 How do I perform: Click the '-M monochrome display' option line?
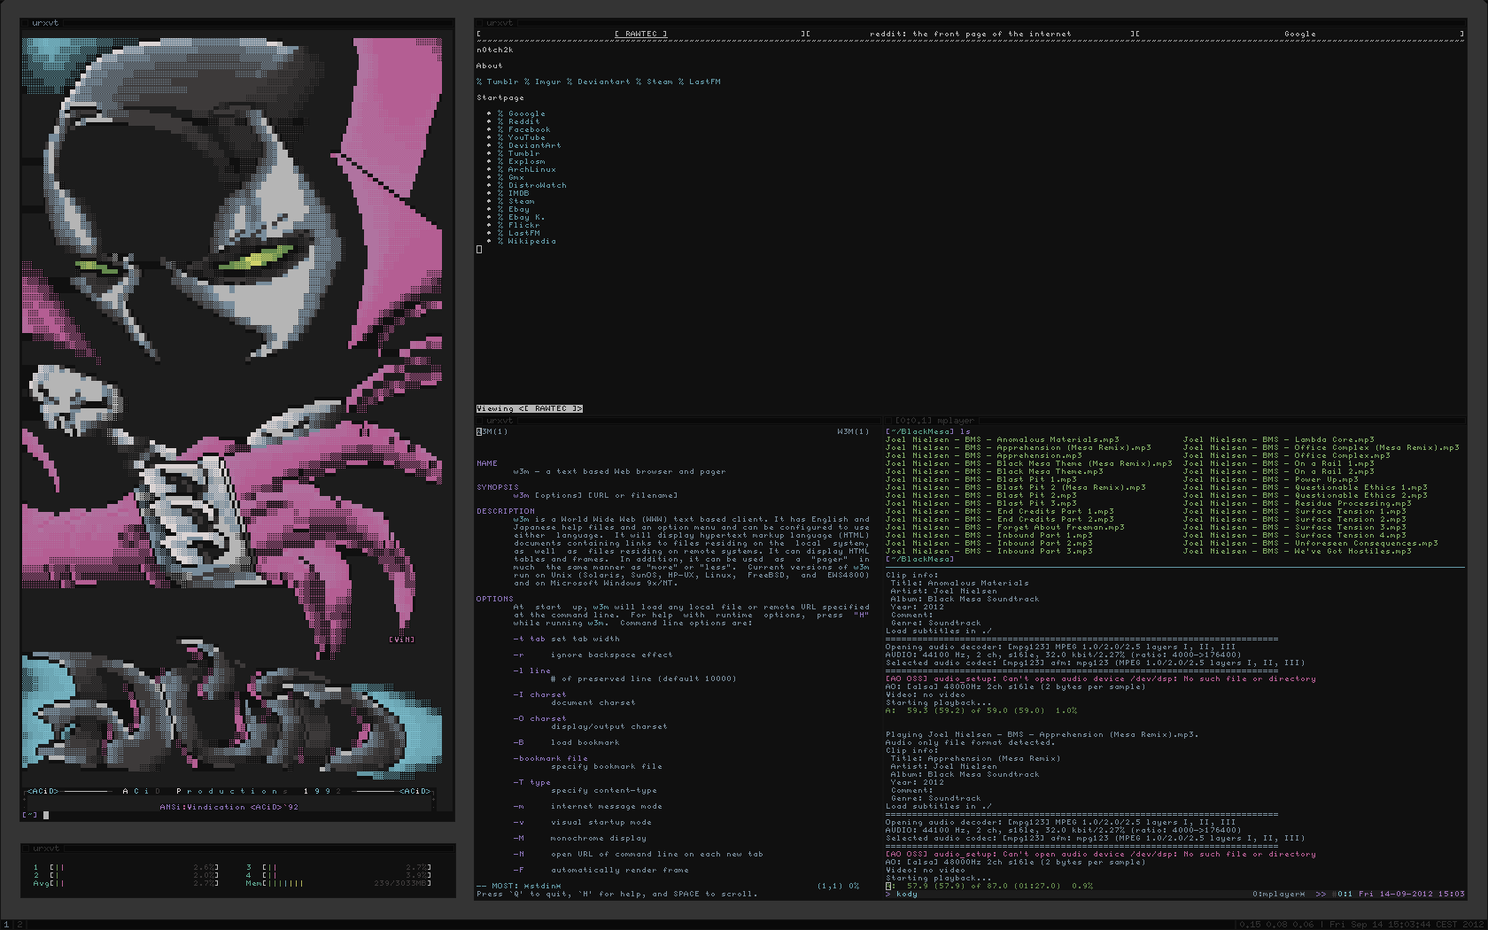pos(579,838)
